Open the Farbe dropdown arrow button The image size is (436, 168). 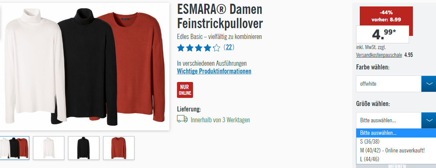[429, 84]
